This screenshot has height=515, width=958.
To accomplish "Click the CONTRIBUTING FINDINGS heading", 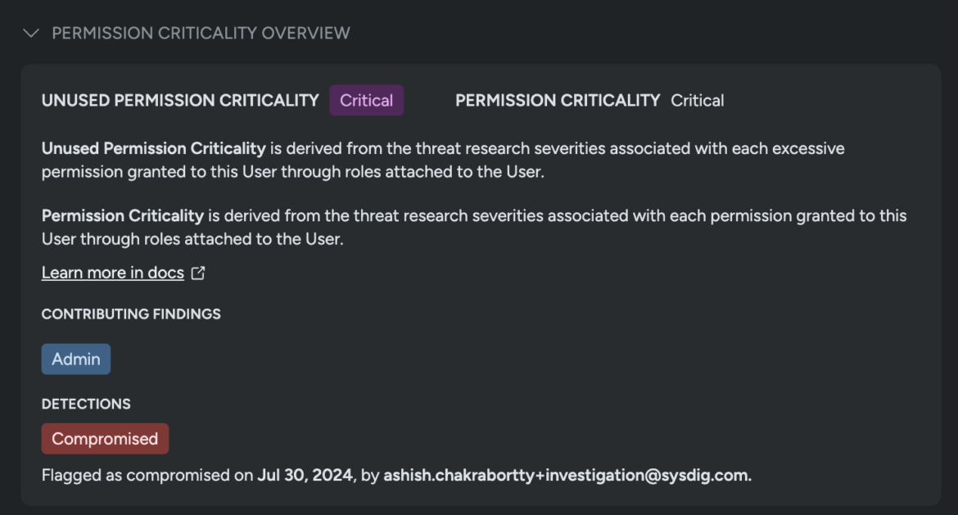I will [x=131, y=314].
